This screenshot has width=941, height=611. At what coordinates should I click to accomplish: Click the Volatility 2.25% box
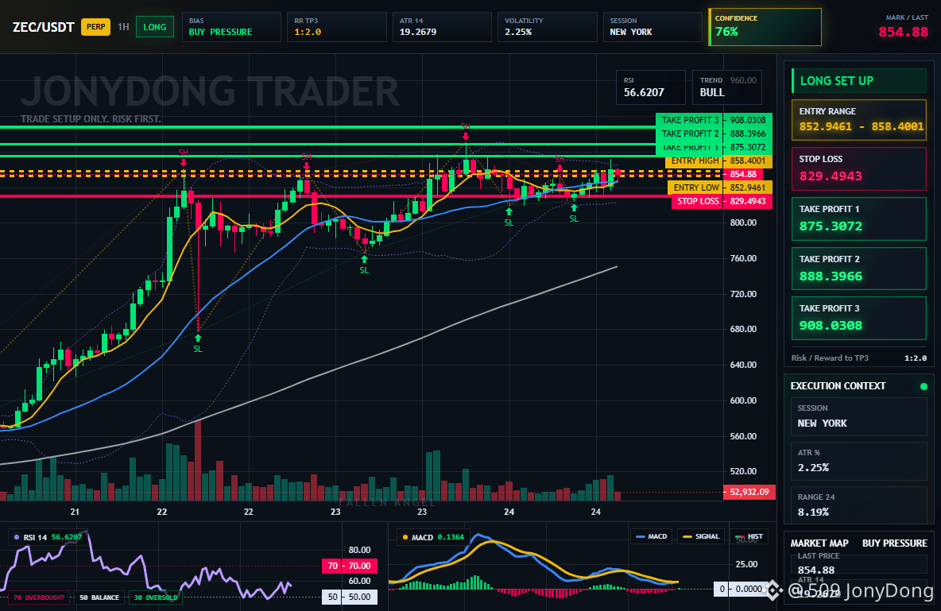click(x=547, y=27)
